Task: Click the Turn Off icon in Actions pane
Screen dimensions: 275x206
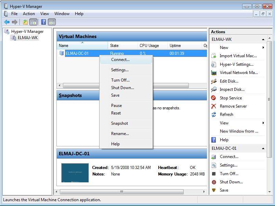Action: click(x=214, y=174)
